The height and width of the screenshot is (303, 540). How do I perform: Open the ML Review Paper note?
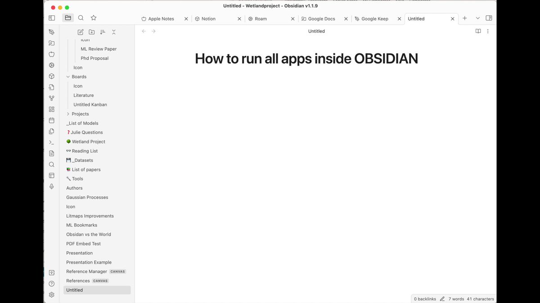point(99,49)
